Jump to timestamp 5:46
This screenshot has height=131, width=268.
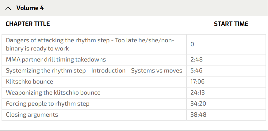[196, 71]
